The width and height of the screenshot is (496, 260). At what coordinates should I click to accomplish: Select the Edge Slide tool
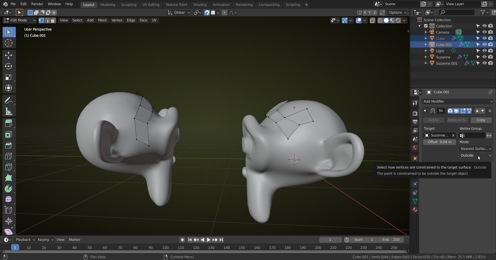click(x=9, y=210)
